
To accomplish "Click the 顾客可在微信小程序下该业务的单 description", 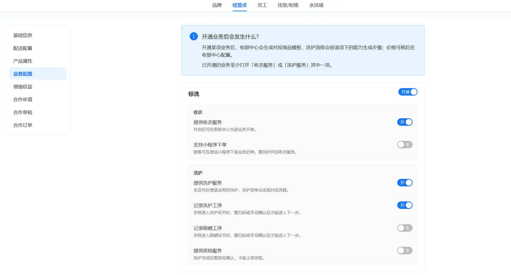I will point(246,152).
